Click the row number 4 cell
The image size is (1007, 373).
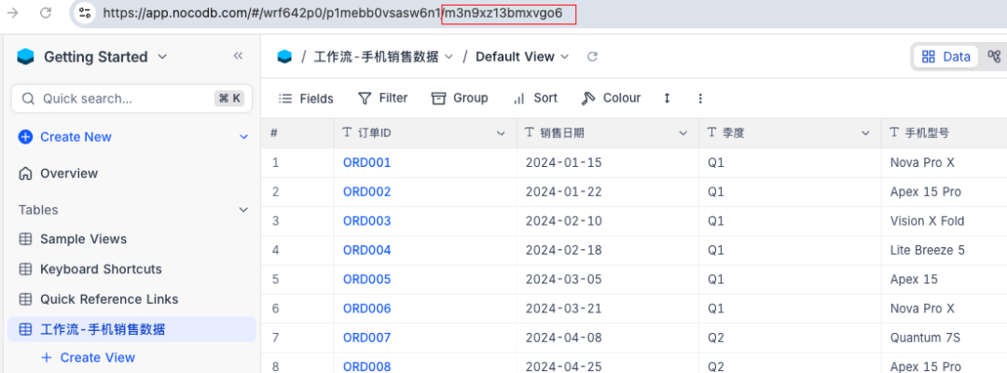click(x=297, y=250)
